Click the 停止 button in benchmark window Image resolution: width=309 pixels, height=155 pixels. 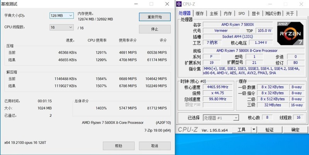[155, 29]
